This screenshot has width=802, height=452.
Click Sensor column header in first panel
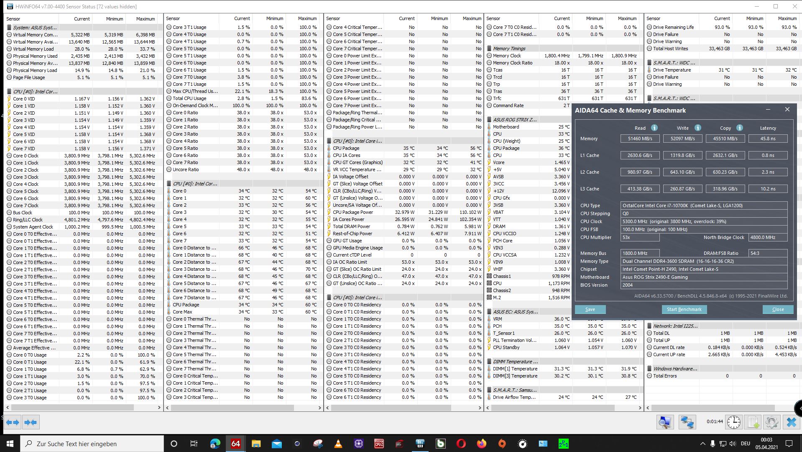pos(31,19)
